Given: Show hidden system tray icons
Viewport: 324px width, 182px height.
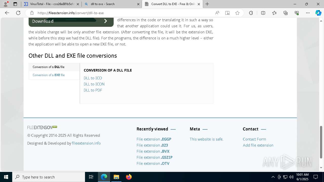Looking at the screenshot, I should (x=273, y=177).
